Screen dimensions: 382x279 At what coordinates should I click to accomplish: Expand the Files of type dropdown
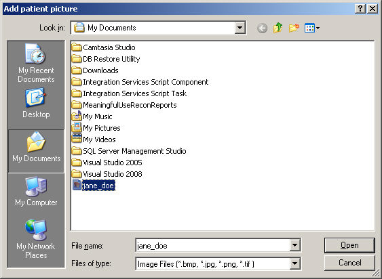coord(294,263)
